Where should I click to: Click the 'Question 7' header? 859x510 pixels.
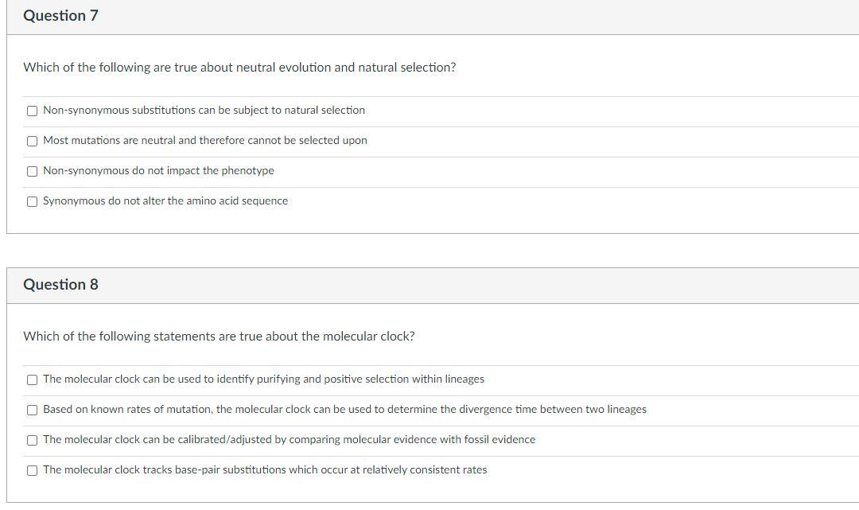(x=60, y=16)
